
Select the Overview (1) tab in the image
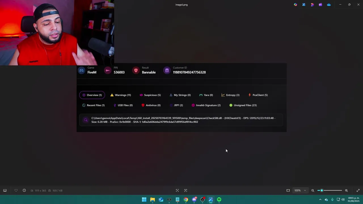(92, 95)
